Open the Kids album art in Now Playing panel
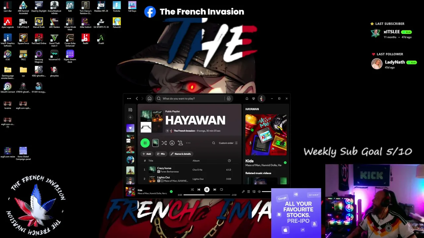 [266, 135]
